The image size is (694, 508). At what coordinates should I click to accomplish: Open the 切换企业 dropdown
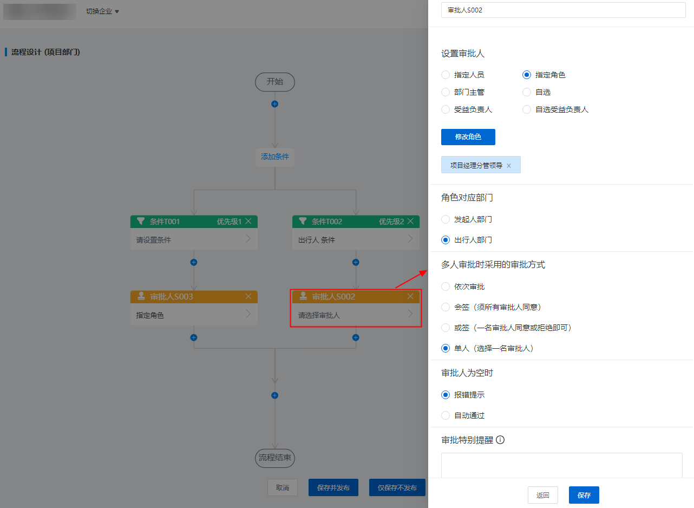pos(102,11)
